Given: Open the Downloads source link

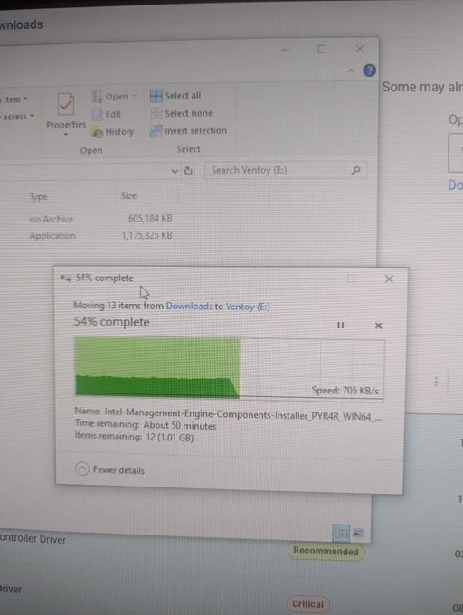Looking at the screenshot, I should coord(189,307).
